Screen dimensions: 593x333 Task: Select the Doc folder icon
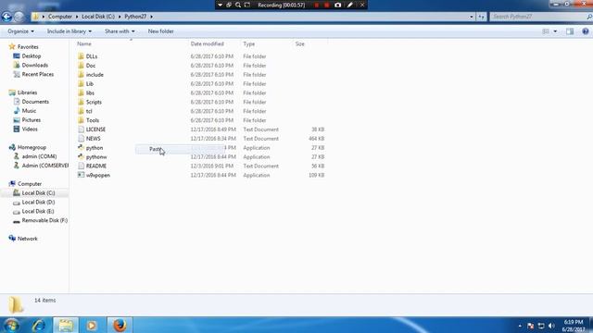point(81,66)
